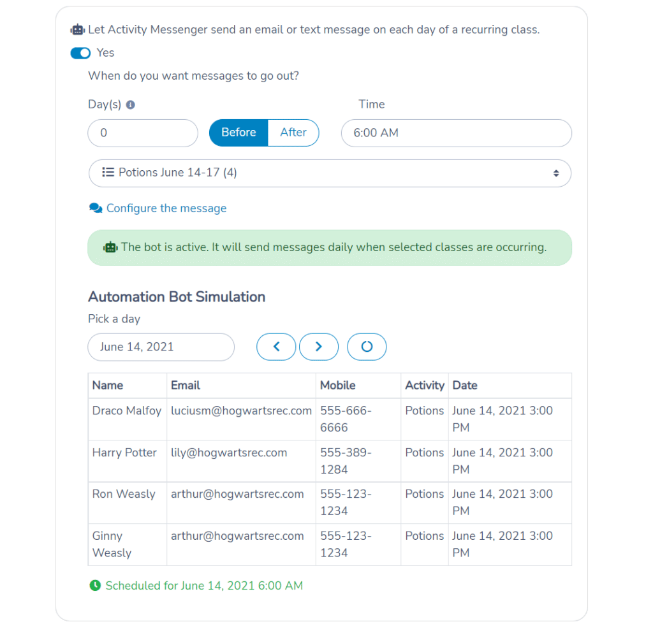Open the 6:00 AM time picker
Screen dimensions: 653x631
click(x=456, y=133)
